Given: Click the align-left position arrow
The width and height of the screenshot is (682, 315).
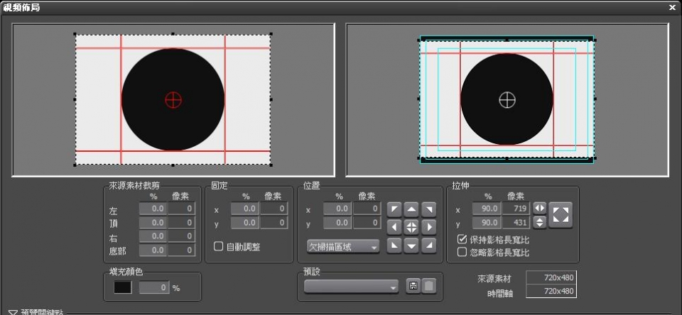Looking at the screenshot, I should (394, 227).
